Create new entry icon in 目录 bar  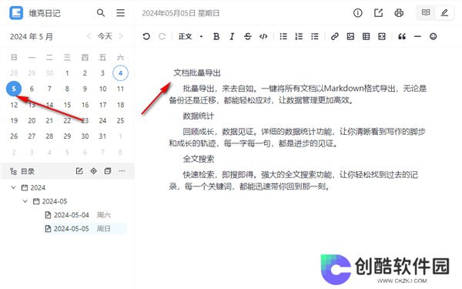(79, 171)
